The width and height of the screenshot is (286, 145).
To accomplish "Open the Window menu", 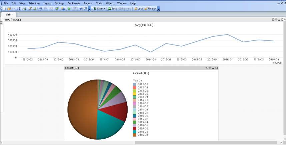I will [x=122, y=3].
